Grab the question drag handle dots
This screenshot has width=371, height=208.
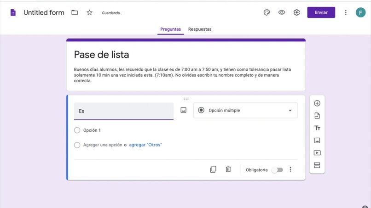tap(186, 99)
